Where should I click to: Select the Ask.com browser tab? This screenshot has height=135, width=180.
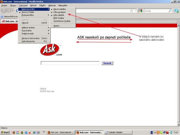pos(9,21)
